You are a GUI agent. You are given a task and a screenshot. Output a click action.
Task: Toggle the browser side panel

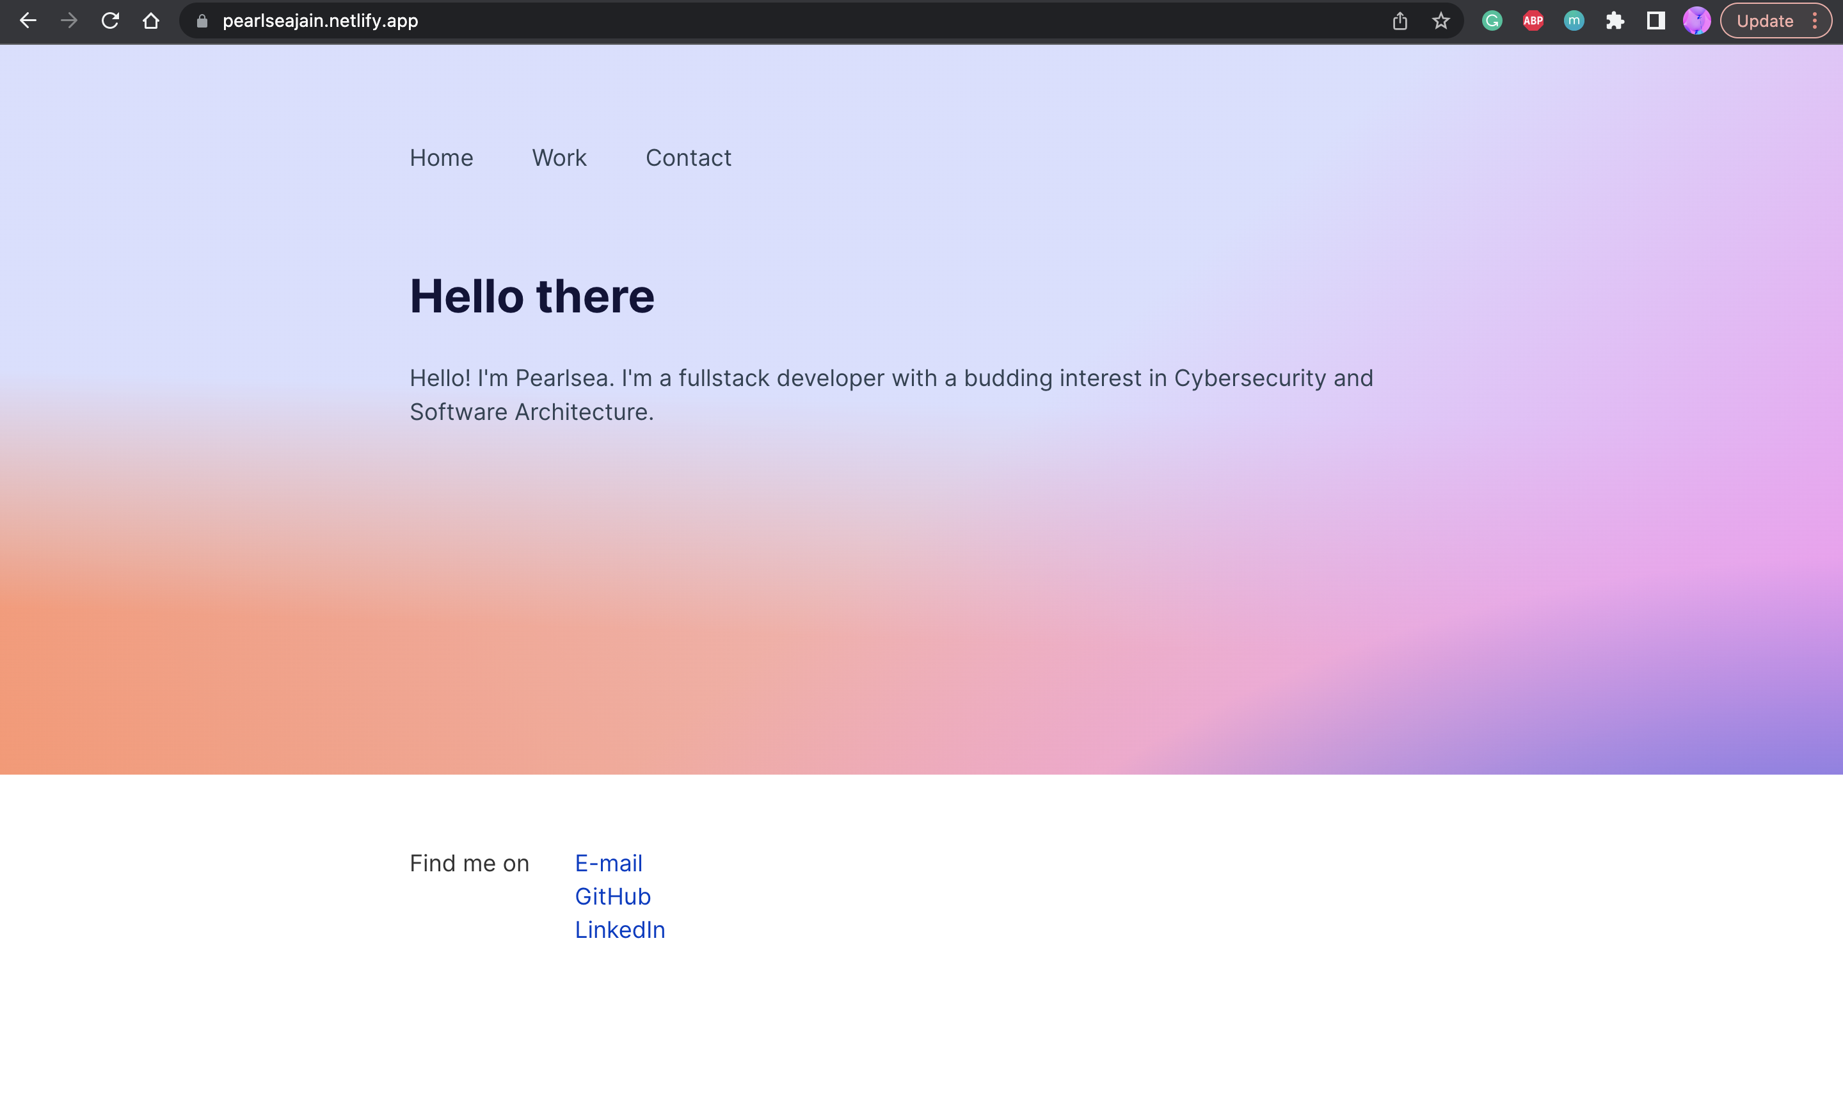point(1656,20)
